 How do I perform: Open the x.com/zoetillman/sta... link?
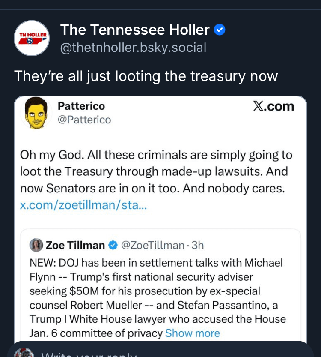(x=83, y=205)
